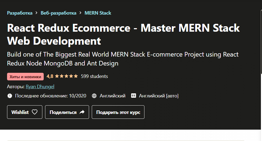
Task: Click the share arrow icon
Action: tap(82, 112)
